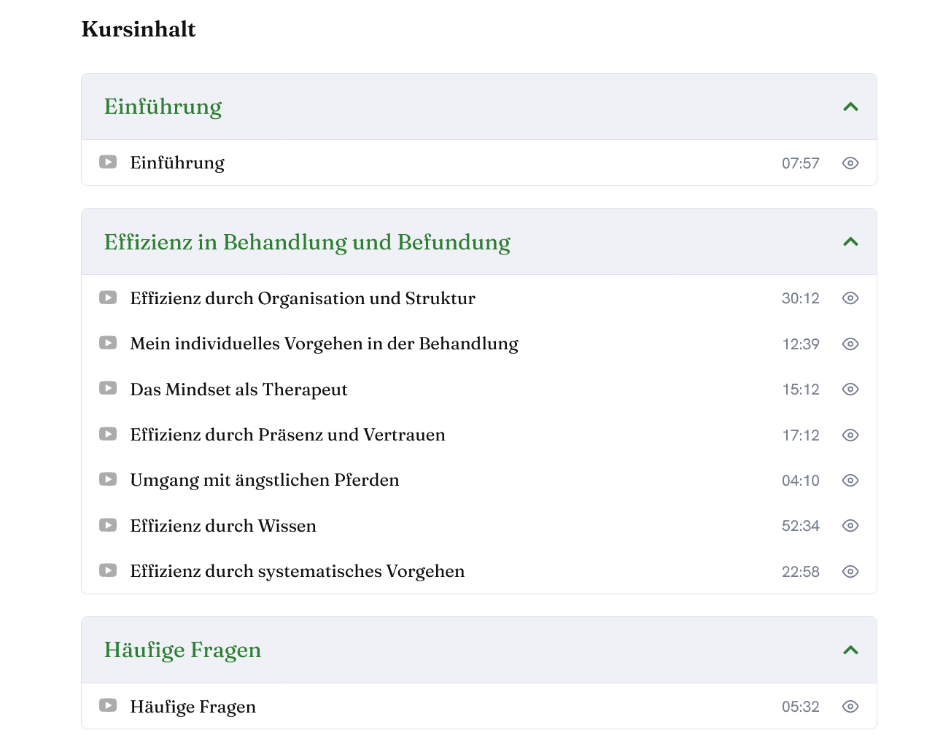Click the eye icon beside Effizienz durch Wissen
Image resolution: width=943 pixels, height=741 pixels.
click(x=850, y=525)
